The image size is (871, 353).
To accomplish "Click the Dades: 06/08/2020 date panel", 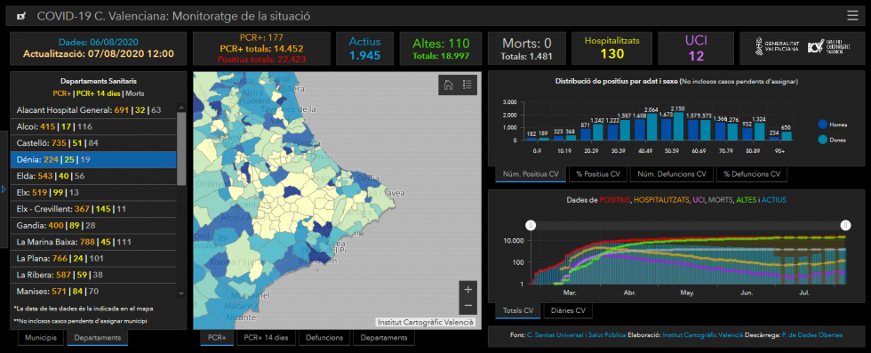I will (x=99, y=48).
